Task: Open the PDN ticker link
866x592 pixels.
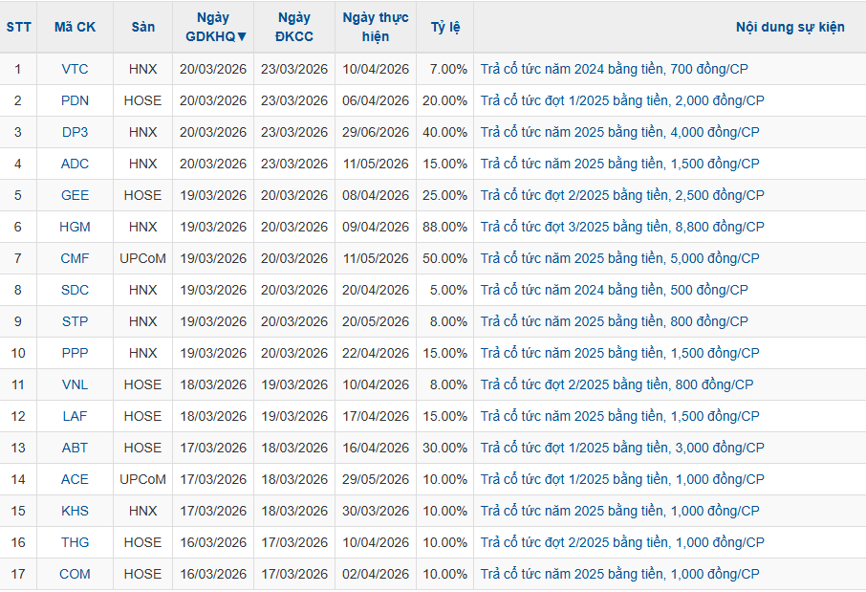Action: click(75, 100)
